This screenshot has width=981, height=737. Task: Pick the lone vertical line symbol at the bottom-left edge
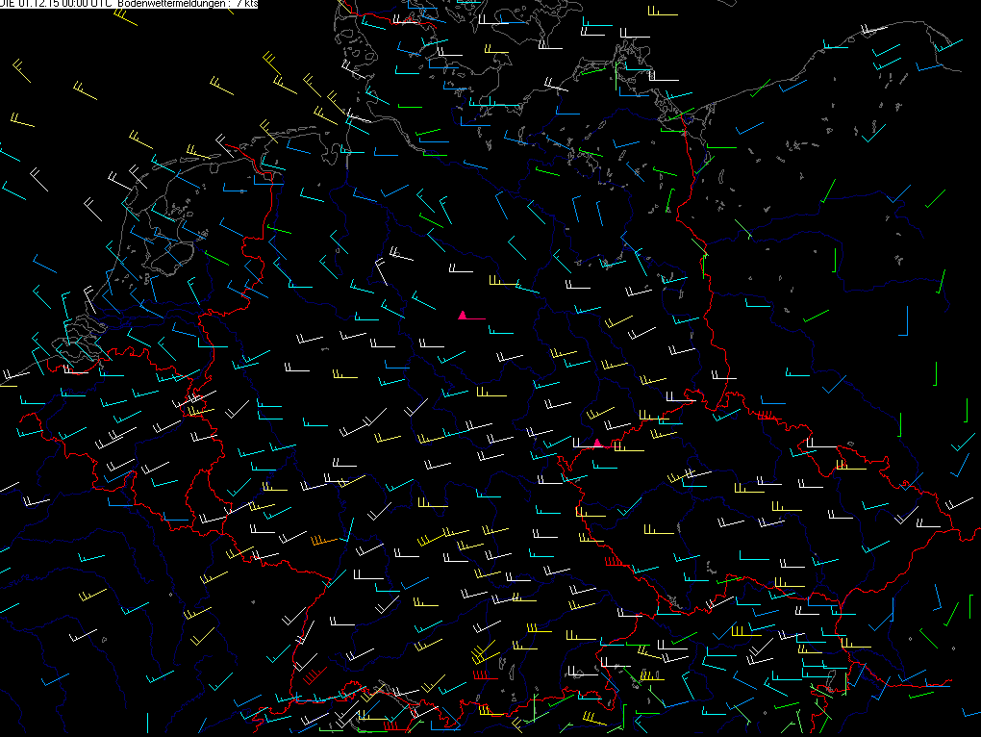pyautogui.click(x=147, y=722)
